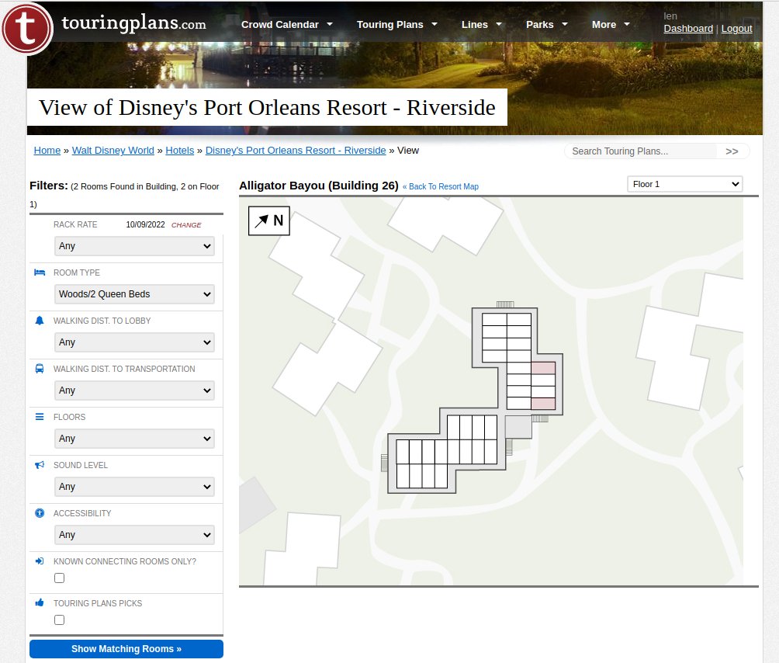Open the Parks menu
Image resolution: width=779 pixels, height=663 pixels.
[546, 24]
